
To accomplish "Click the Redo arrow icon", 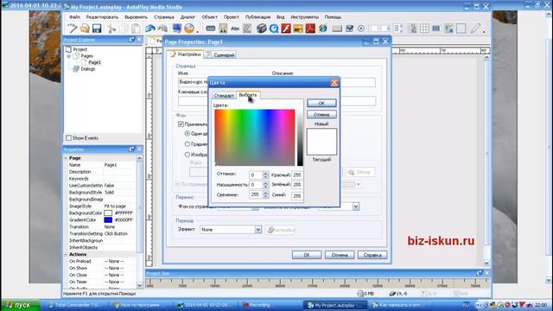I will [162, 29].
